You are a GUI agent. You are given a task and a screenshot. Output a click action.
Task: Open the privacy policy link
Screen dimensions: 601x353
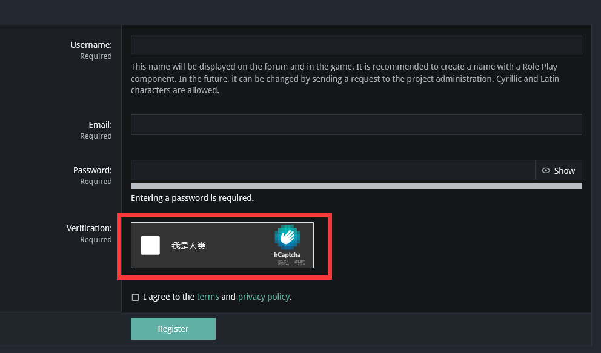264,297
